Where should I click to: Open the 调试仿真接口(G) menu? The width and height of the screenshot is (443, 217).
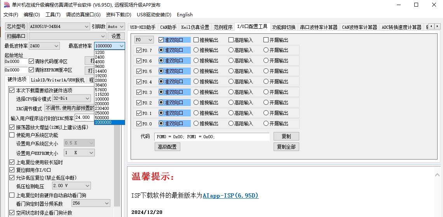coord(83,15)
